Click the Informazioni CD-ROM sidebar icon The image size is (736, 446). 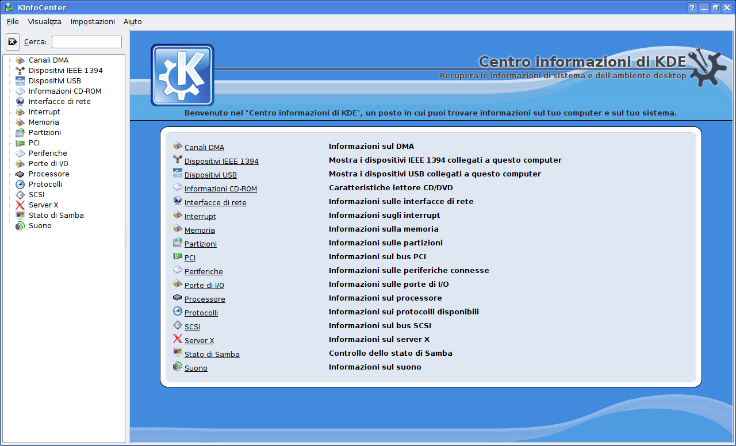click(x=20, y=91)
